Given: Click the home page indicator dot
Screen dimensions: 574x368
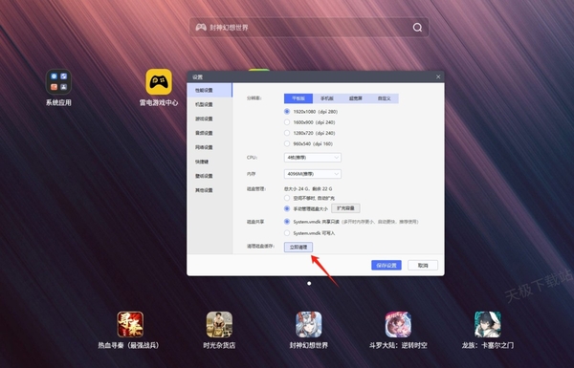Looking at the screenshot, I should (x=309, y=284).
